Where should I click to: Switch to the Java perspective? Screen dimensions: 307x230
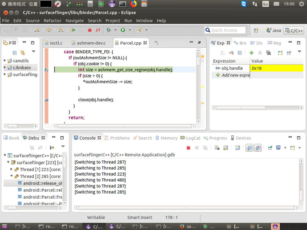click(274, 30)
